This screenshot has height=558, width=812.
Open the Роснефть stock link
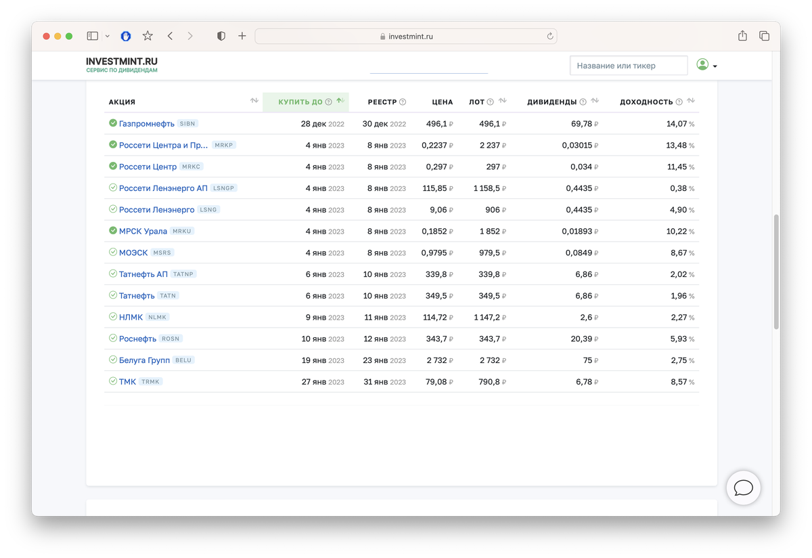pyautogui.click(x=137, y=339)
